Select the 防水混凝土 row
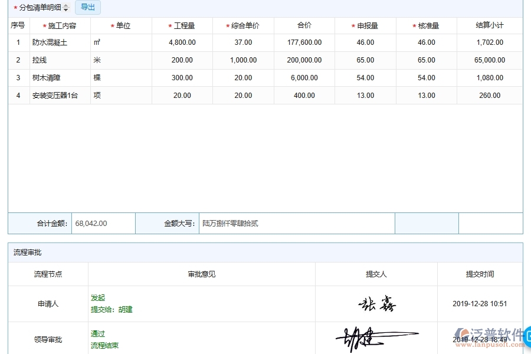Image resolution: width=531 pixels, height=354 pixels. pos(51,42)
